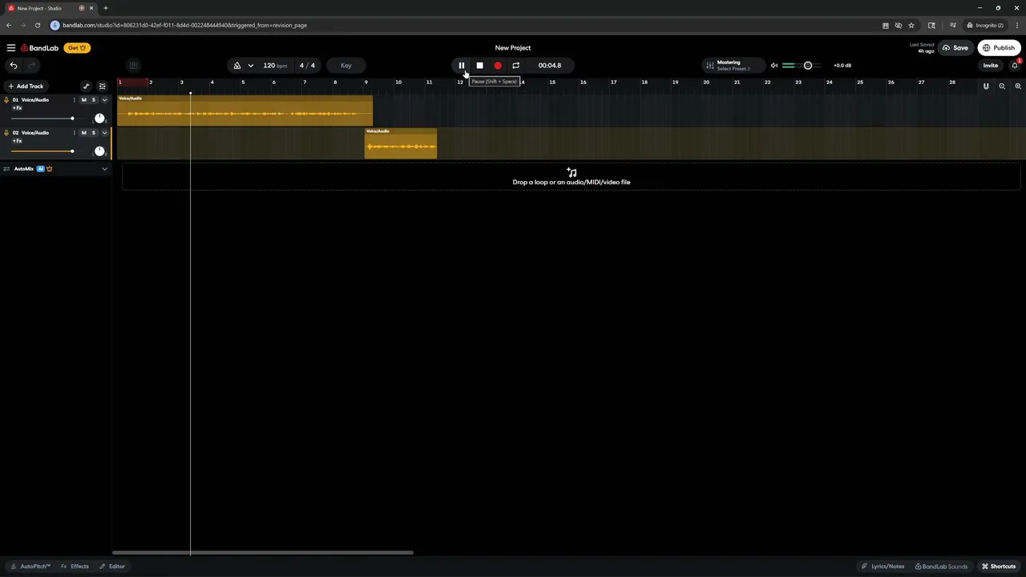Screen dimensions: 1026x577
Task: Open metronome settings dropdown arrow
Action: point(251,66)
